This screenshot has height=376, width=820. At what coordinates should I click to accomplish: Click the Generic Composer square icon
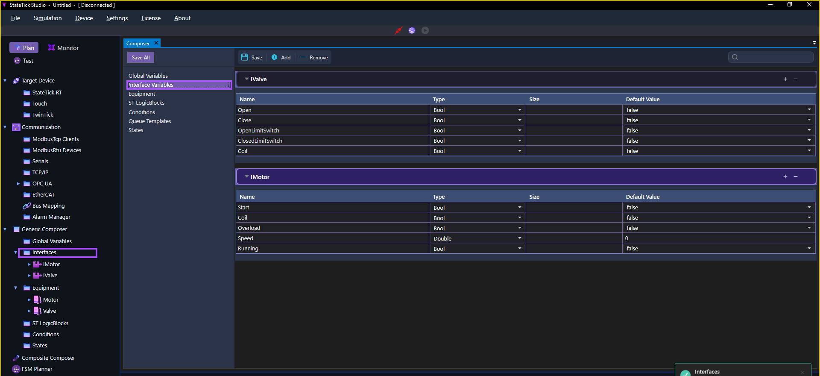16,229
